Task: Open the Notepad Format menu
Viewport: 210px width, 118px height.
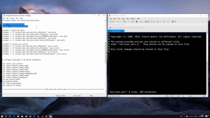Action: (12, 18)
